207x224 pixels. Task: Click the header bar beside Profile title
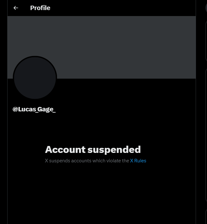(123, 8)
